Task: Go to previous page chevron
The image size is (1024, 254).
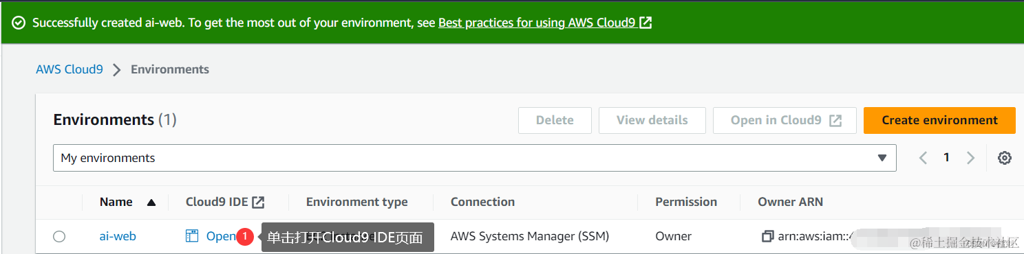Action: point(924,158)
